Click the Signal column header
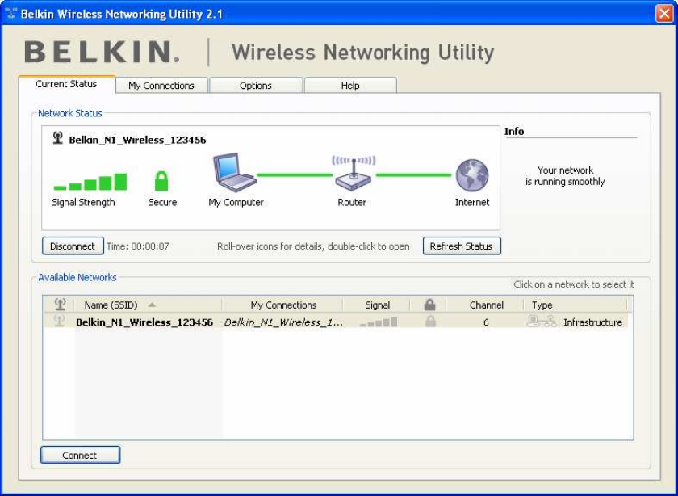Viewport: 678px width, 496px height. (x=377, y=305)
